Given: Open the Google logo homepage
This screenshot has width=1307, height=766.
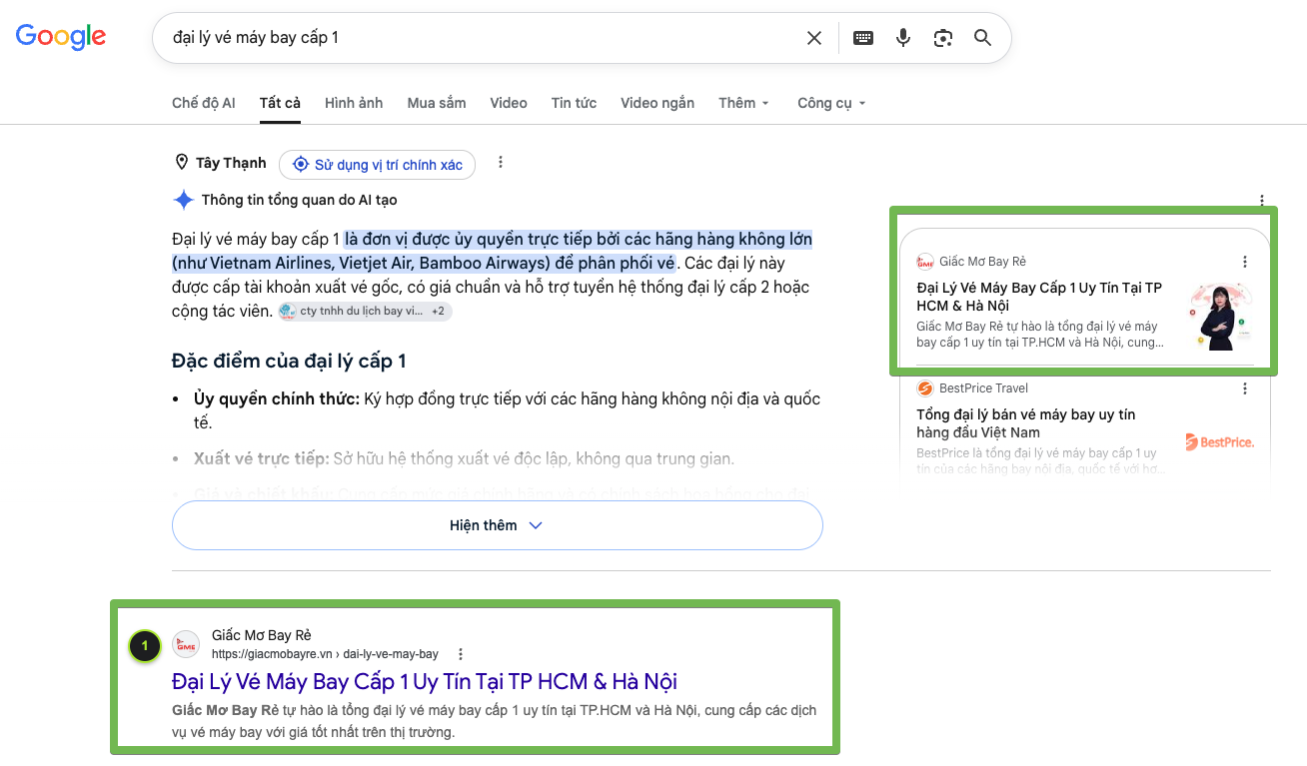Looking at the screenshot, I should coord(61,37).
